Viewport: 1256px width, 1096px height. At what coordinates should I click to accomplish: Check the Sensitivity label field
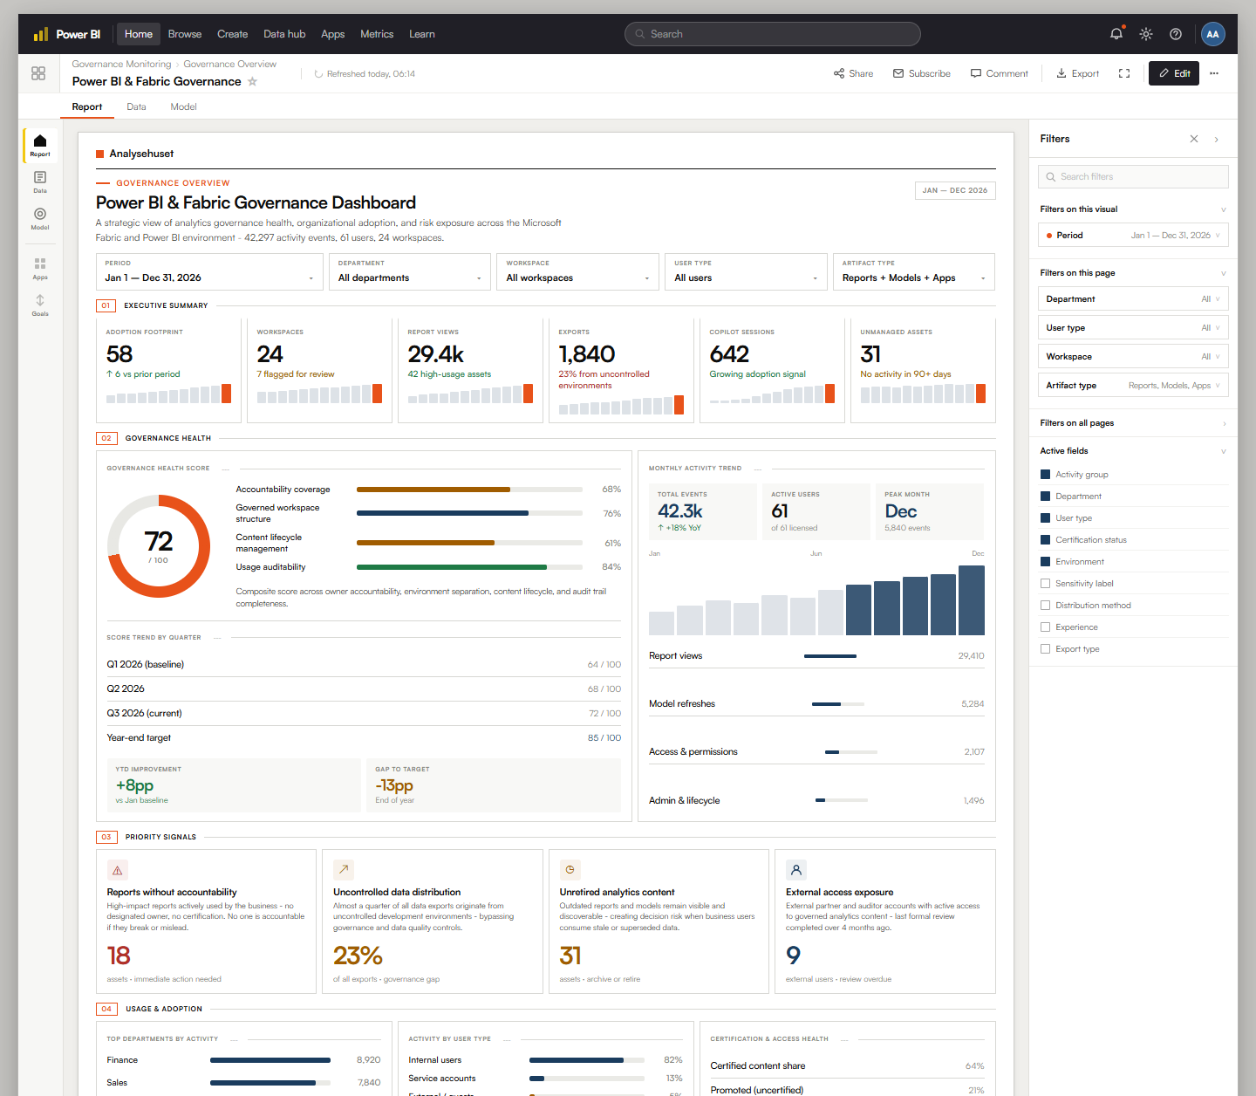(x=1045, y=584)
